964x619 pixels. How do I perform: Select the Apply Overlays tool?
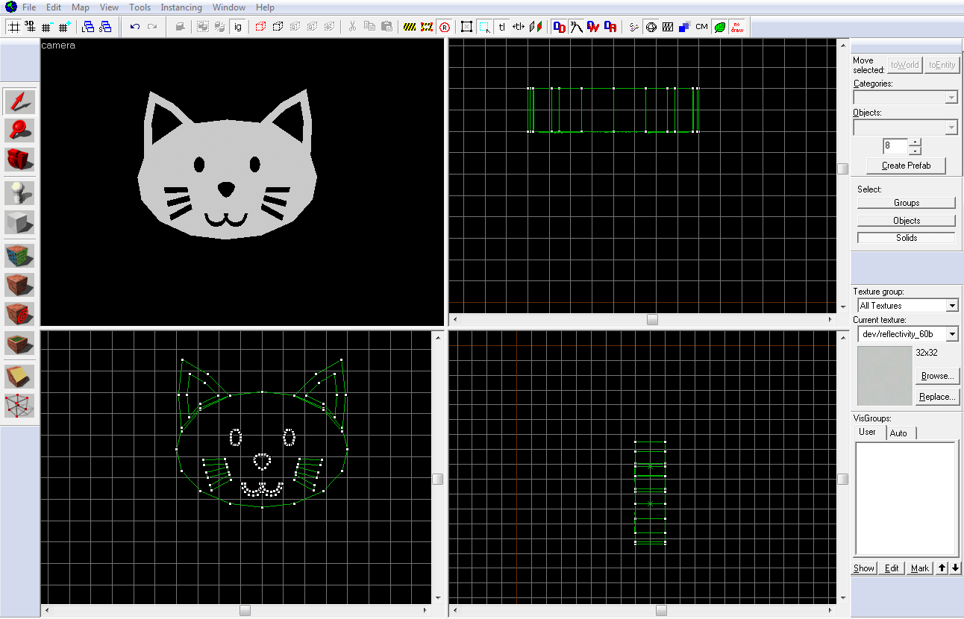click(x=19, y=343)
